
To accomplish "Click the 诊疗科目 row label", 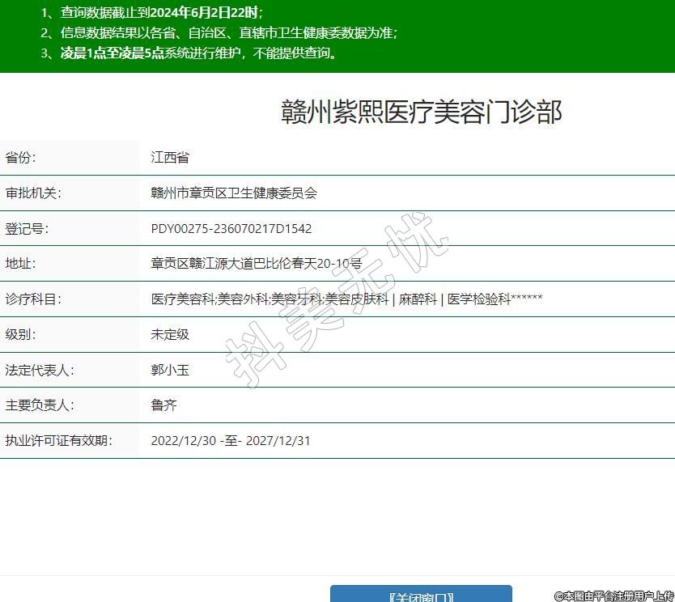I will [33, 299].
